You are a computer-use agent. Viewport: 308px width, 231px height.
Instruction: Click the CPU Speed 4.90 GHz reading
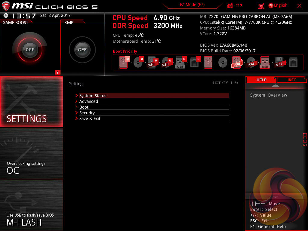coord(146,18)
